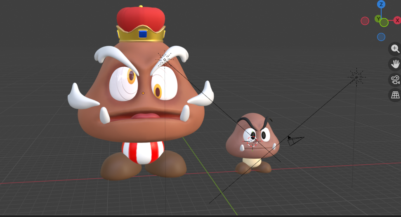Switch perspective/orthographic with grid icon
This screenshot has width=401, height=217.
pyautogui.click(x=395, y=95)
